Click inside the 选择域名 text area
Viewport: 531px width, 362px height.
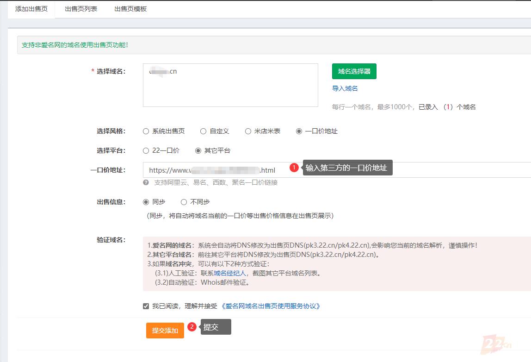click(230, 88)
